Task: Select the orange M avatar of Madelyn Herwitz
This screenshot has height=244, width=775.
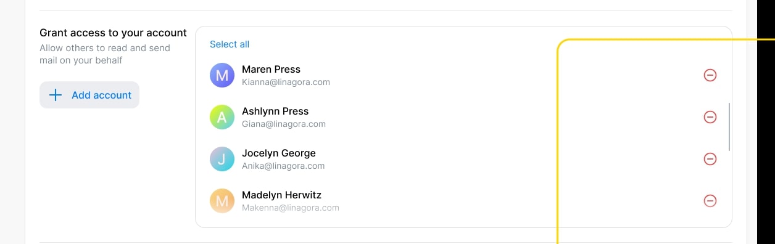Action: click(222, 201)
